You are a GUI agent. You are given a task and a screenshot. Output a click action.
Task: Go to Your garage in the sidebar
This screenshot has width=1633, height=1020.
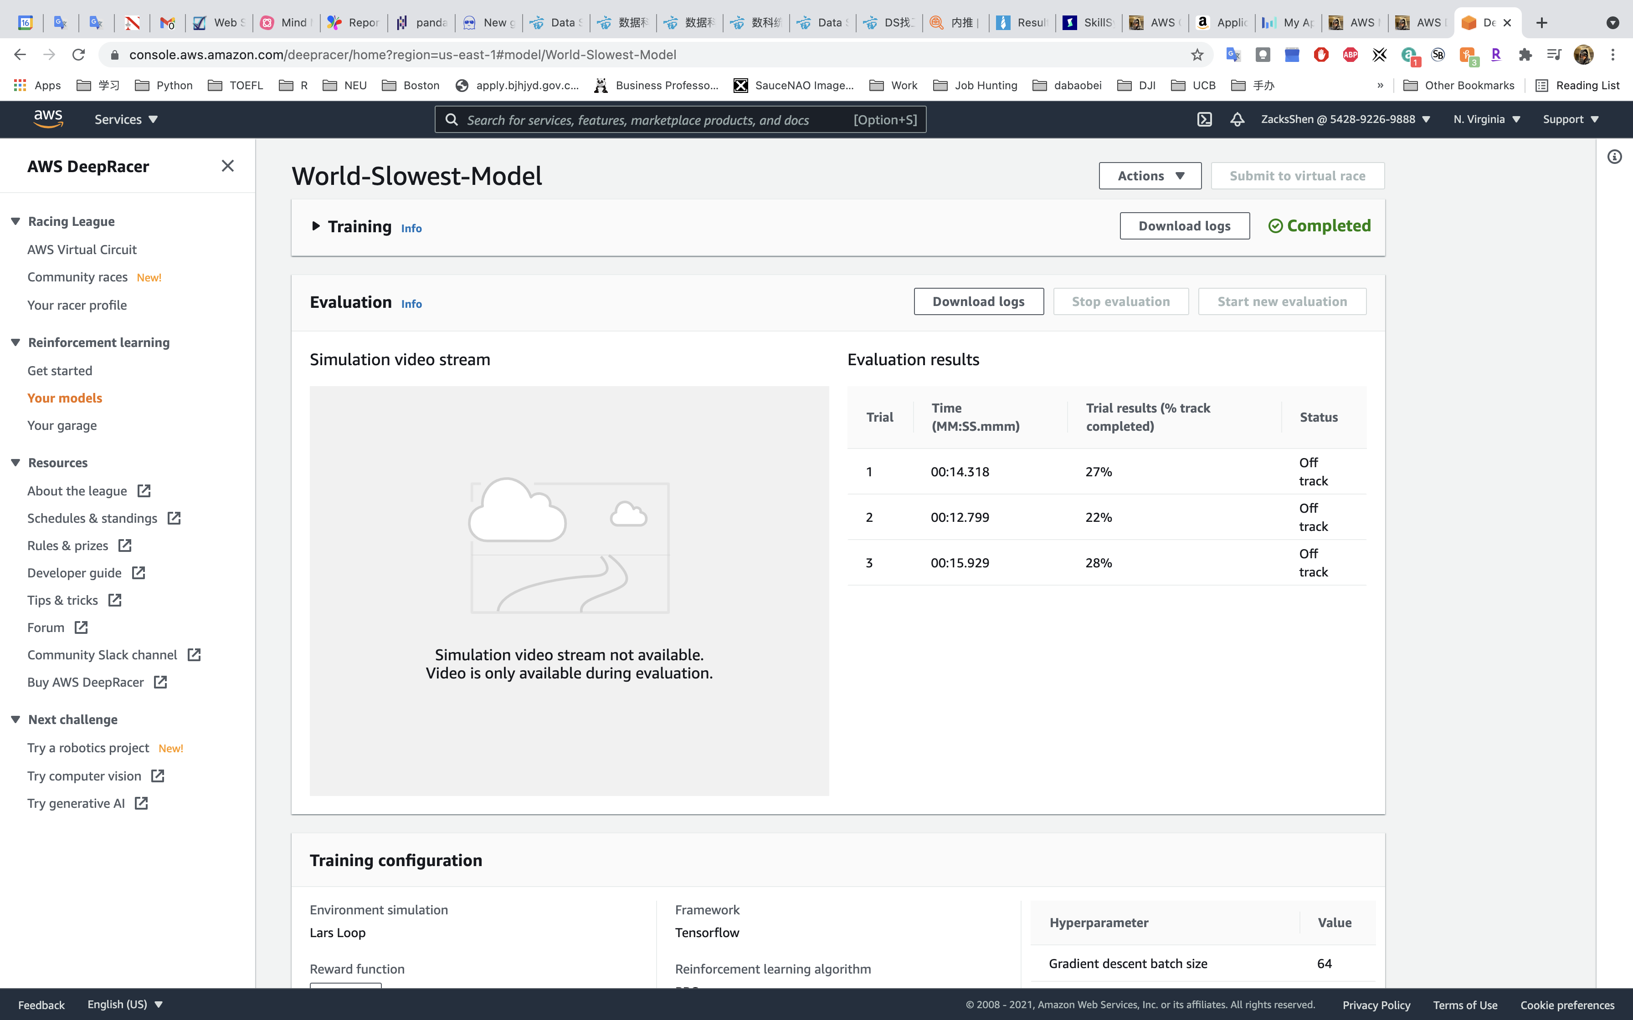tap(62, 426)
